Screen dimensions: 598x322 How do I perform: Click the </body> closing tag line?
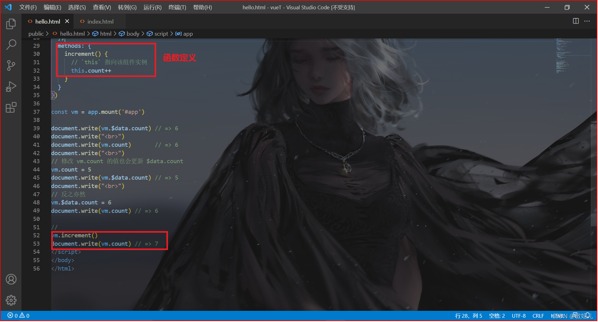pyautogui.click(x=63, y=260)
